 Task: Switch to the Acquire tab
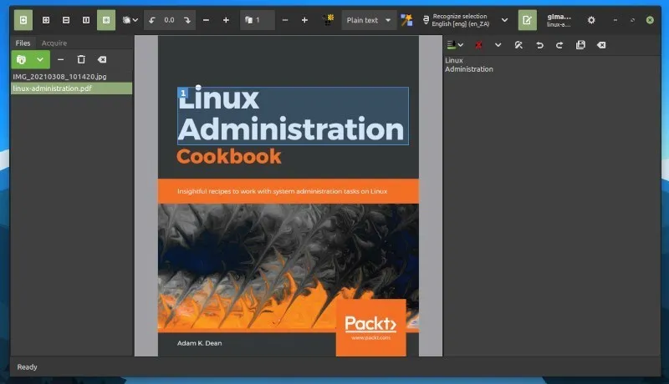pos(54,43)
